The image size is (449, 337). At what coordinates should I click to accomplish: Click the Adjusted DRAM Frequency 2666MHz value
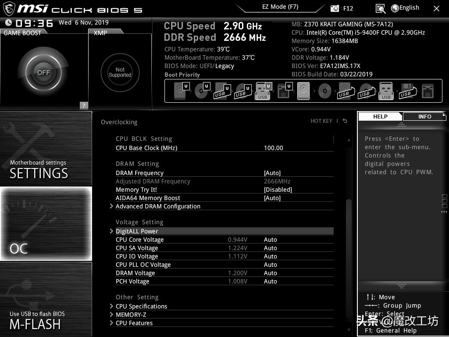[x=277, y=181]
